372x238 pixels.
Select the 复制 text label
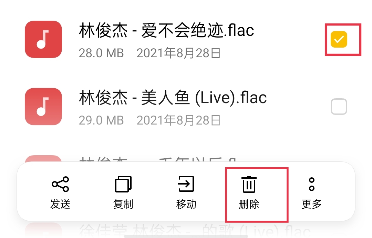point(123,204)
